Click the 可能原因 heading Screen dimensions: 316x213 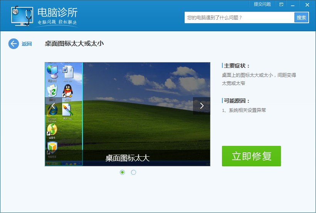[237, 101]
